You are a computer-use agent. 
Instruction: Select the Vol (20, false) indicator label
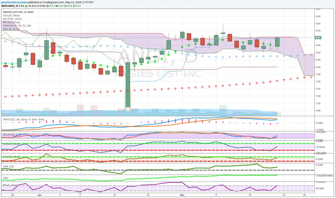pos(12,15)
